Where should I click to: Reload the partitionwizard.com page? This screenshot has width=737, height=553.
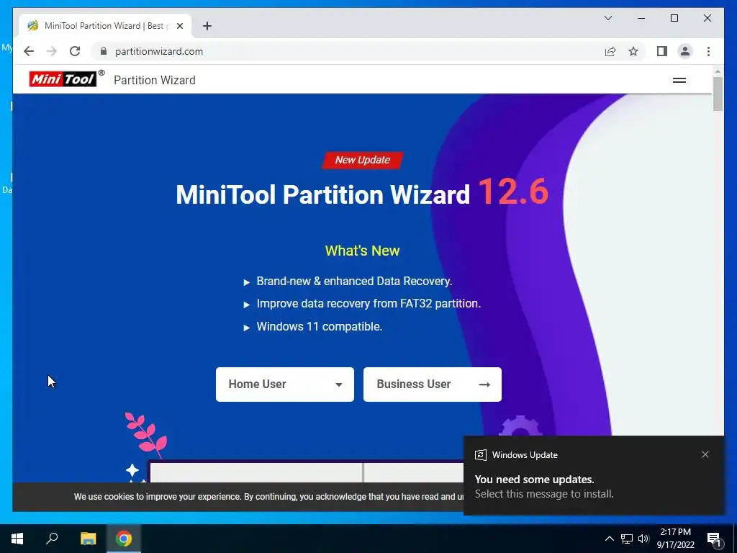point(75,51)
